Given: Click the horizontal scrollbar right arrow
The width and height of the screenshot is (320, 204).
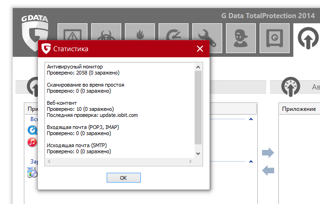Looking at the screenshot, I should click(x=190, y=161).
